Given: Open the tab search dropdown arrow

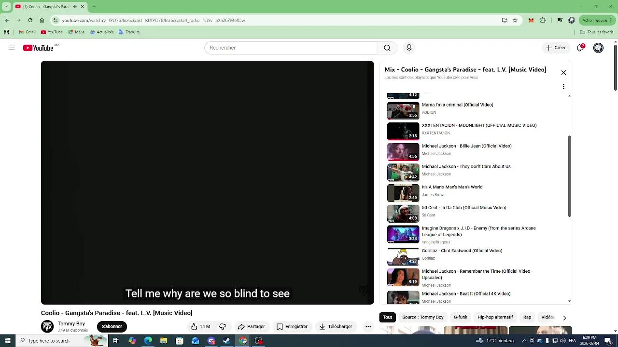Looking at the screenshot, I should [6, 7].
